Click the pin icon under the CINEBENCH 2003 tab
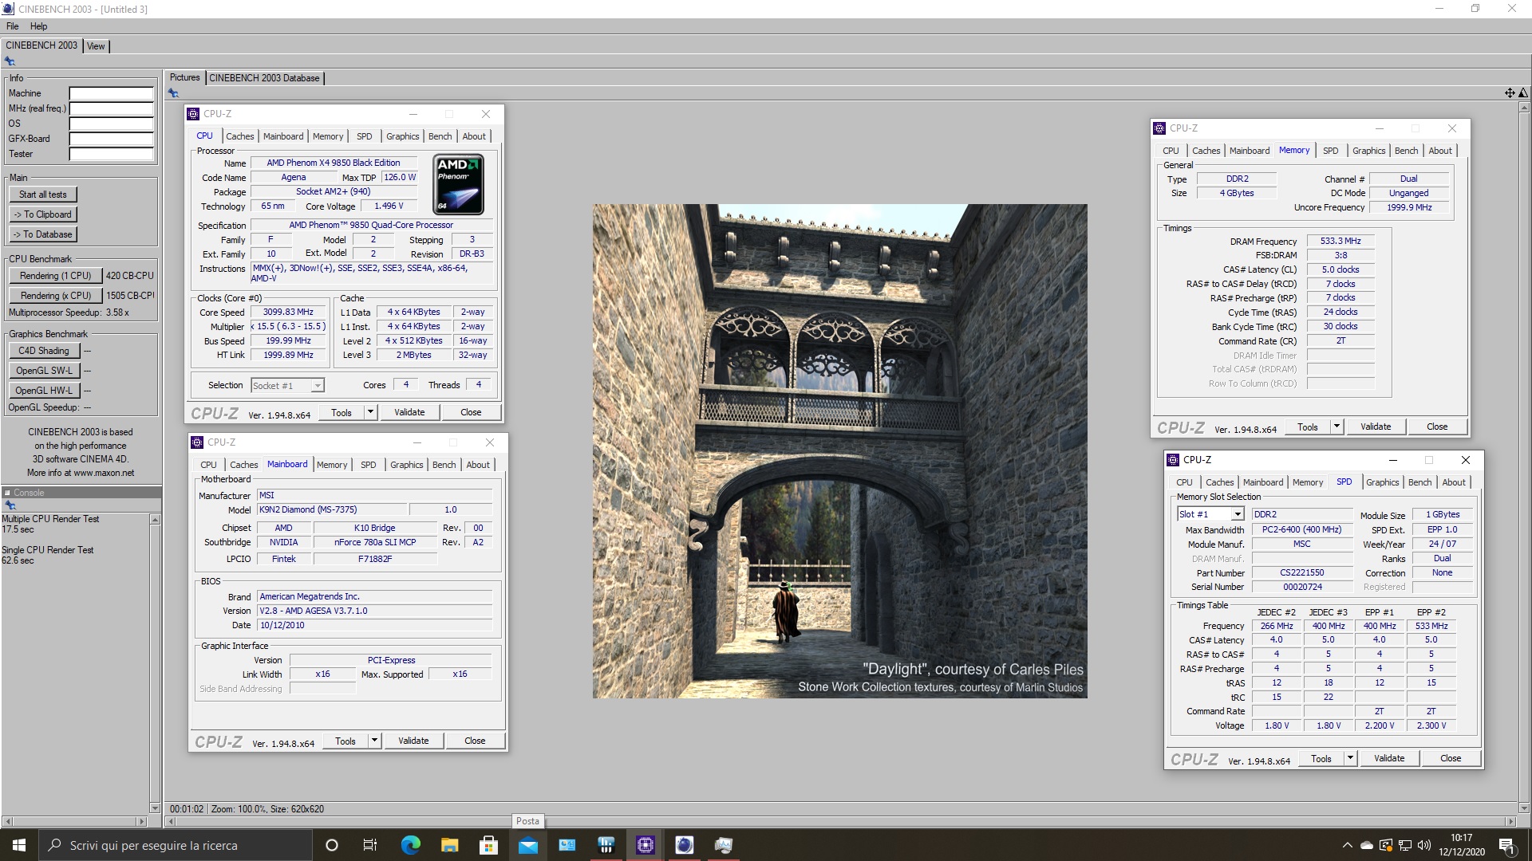 click(10, 61)
